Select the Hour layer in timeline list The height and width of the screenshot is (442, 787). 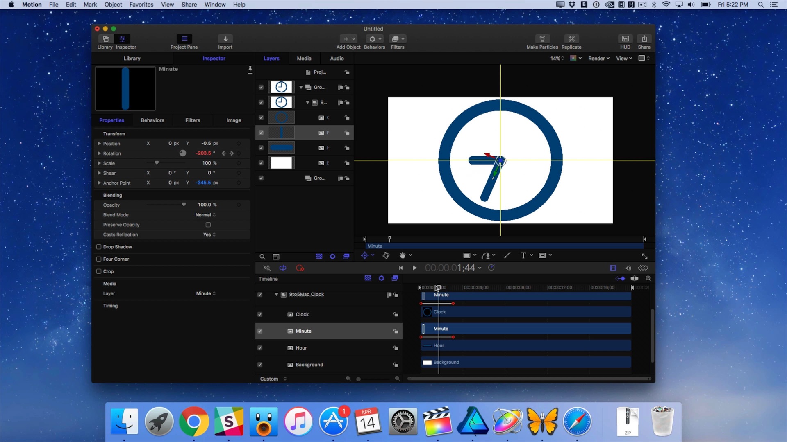(301, 348)
